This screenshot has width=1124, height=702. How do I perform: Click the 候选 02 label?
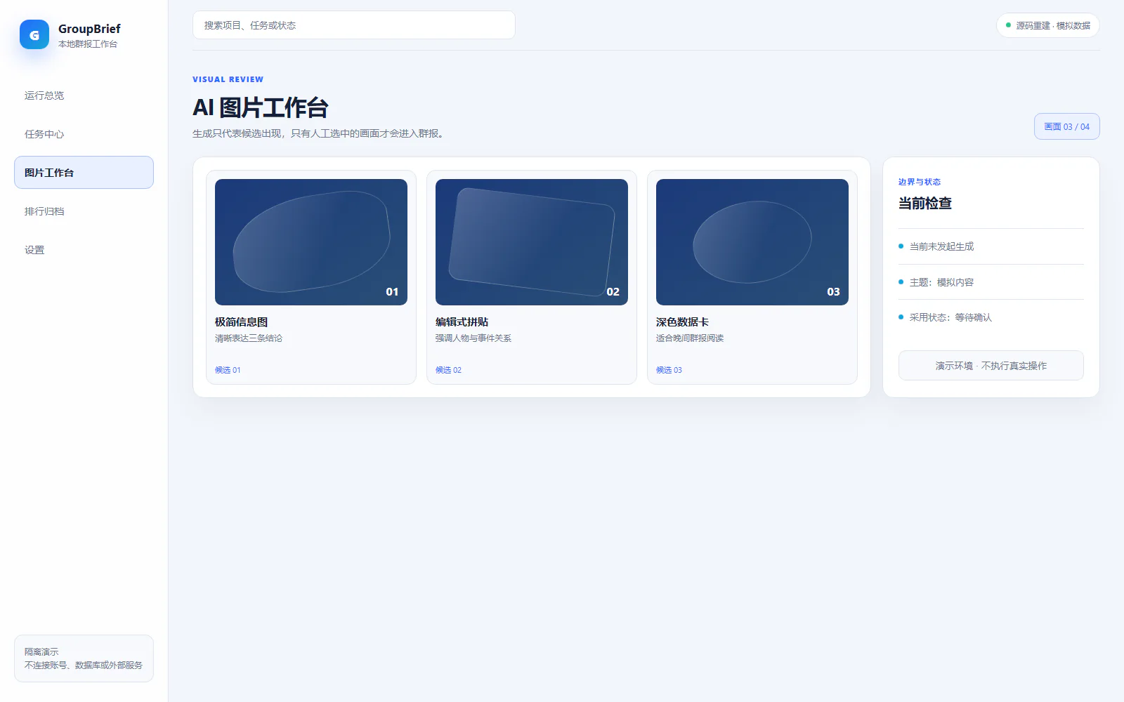pos(448,370)
